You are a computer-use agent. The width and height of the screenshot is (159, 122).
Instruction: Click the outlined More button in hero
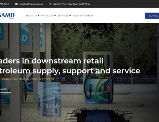click(x=5, y=89)
